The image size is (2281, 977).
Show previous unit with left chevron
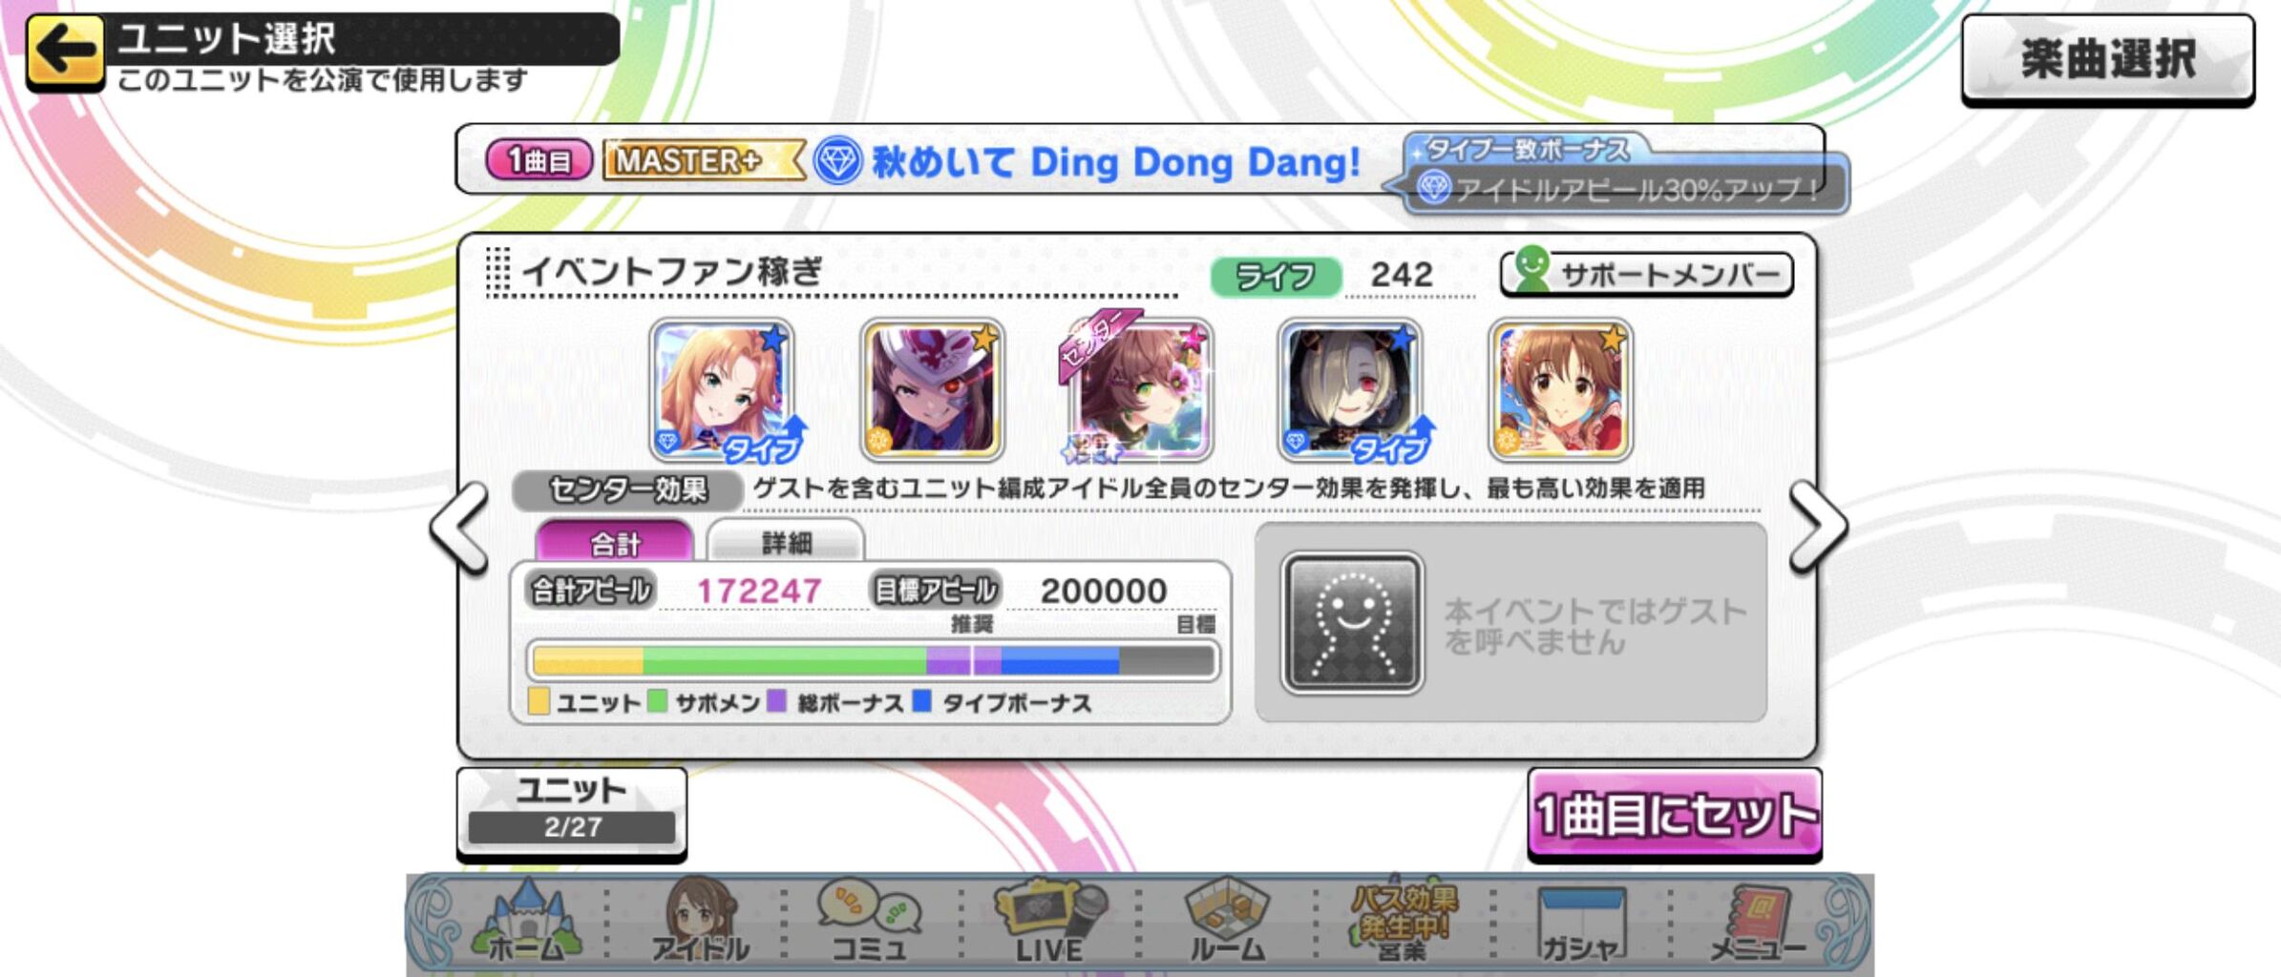(460, 527)
